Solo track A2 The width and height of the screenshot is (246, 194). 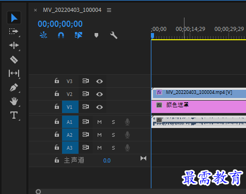113,135
